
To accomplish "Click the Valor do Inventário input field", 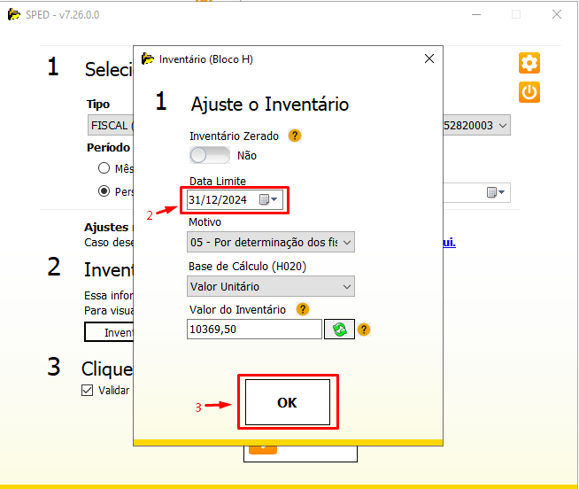I will (254, 330).
